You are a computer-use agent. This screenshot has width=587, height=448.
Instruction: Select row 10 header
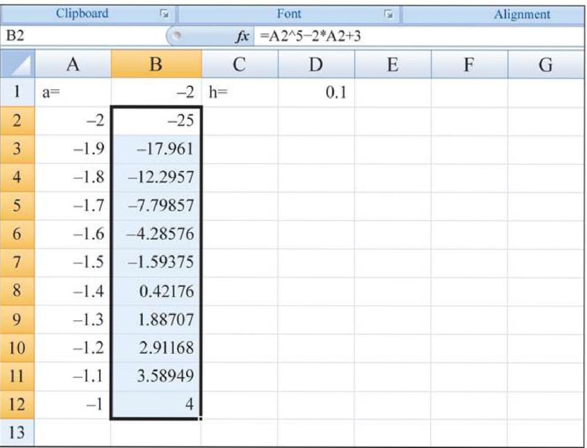[x=17, y=348]
